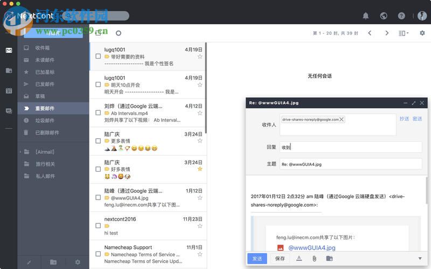The height and width of the screenshot is (269, 431).
Task: Attach from cloud folder icon in compose
Action: 329,258
